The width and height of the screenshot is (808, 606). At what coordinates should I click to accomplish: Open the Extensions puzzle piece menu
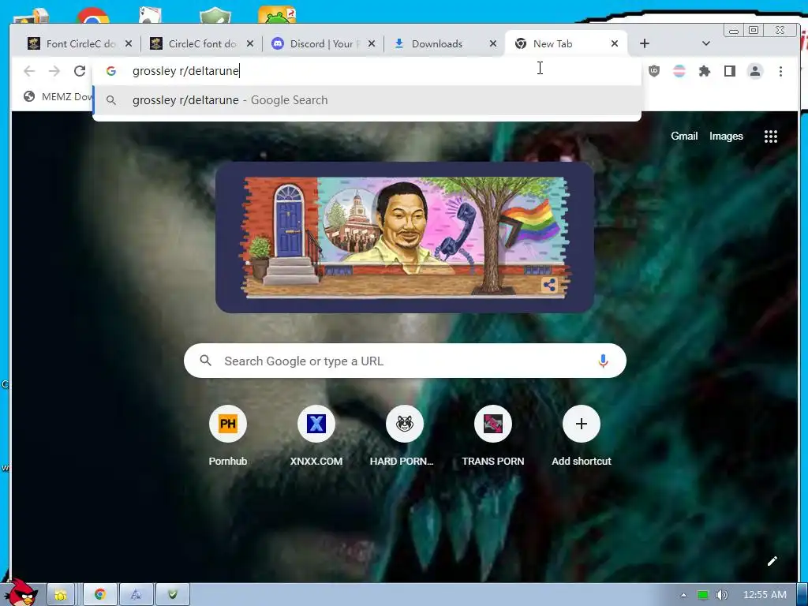click(x=705, y=71)
